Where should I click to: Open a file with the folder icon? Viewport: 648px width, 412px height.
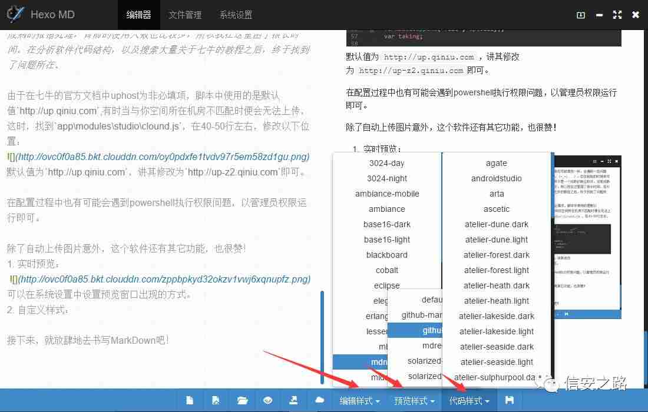point(242,400)
